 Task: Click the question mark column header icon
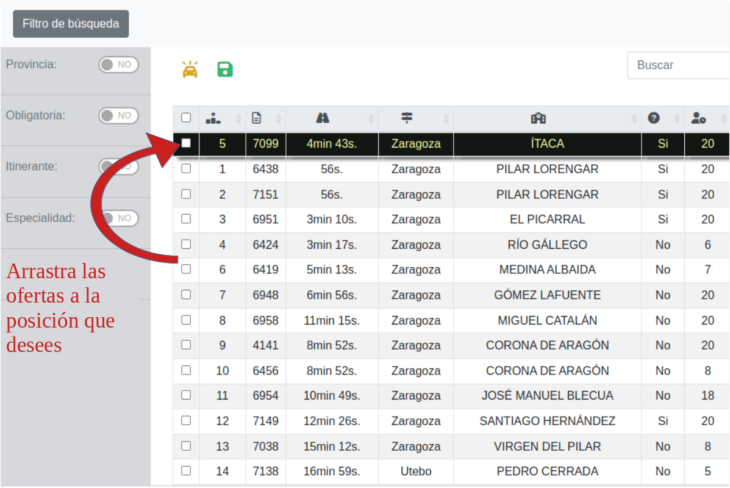pos(654,118)
